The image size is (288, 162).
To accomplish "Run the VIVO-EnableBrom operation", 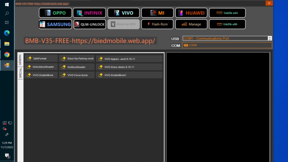I will [x=41, y=75].
